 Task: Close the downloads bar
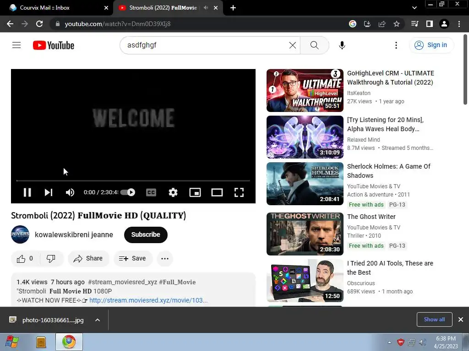pyautogui.click(x=461, y=319)
